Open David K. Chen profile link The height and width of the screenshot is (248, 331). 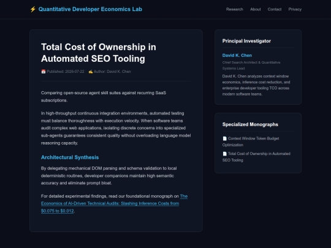point(237,56)
